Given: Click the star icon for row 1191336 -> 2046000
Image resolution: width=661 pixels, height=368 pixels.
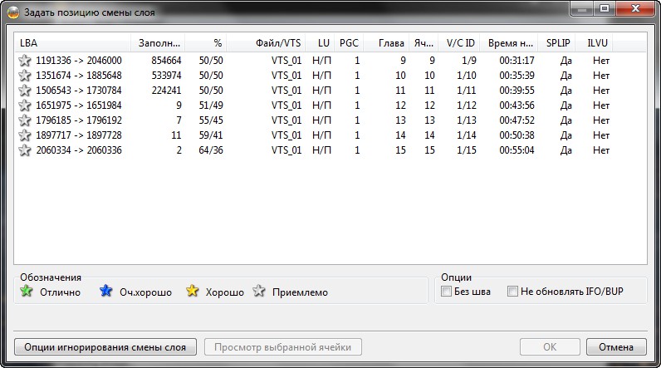Looking at the screenshot, I should pyautogui.click(x=25, y=61).
